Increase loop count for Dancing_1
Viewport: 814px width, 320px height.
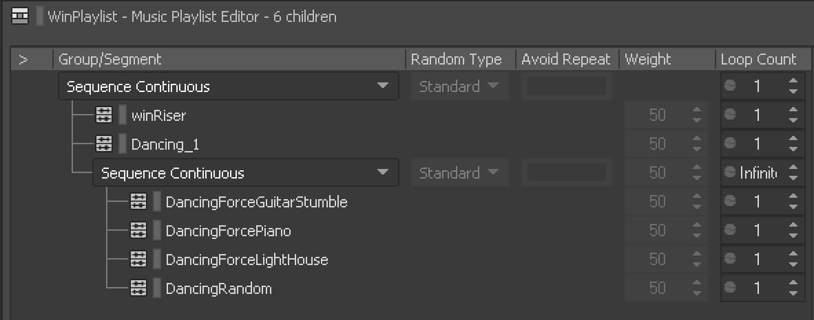pos(793,139)
